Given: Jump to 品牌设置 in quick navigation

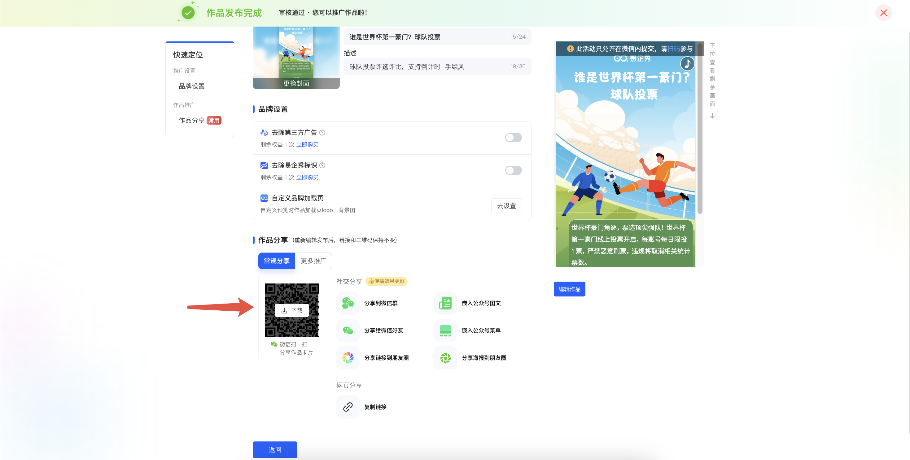Looking at the screenshot, I should click(x=191, y=86).
